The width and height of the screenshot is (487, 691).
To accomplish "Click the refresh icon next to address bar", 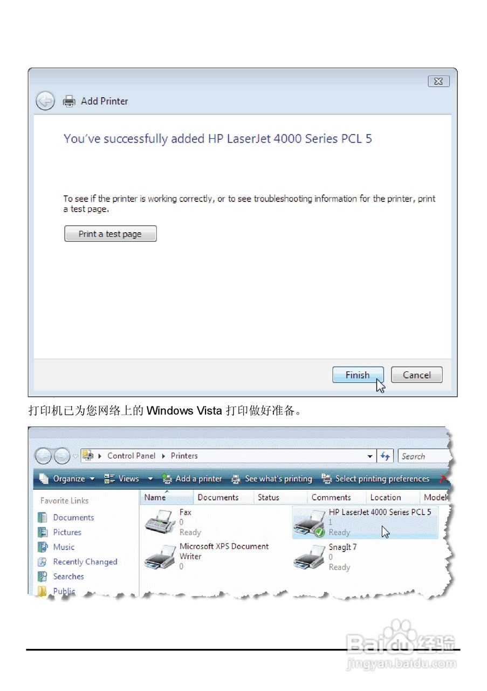I will (385, 456).
